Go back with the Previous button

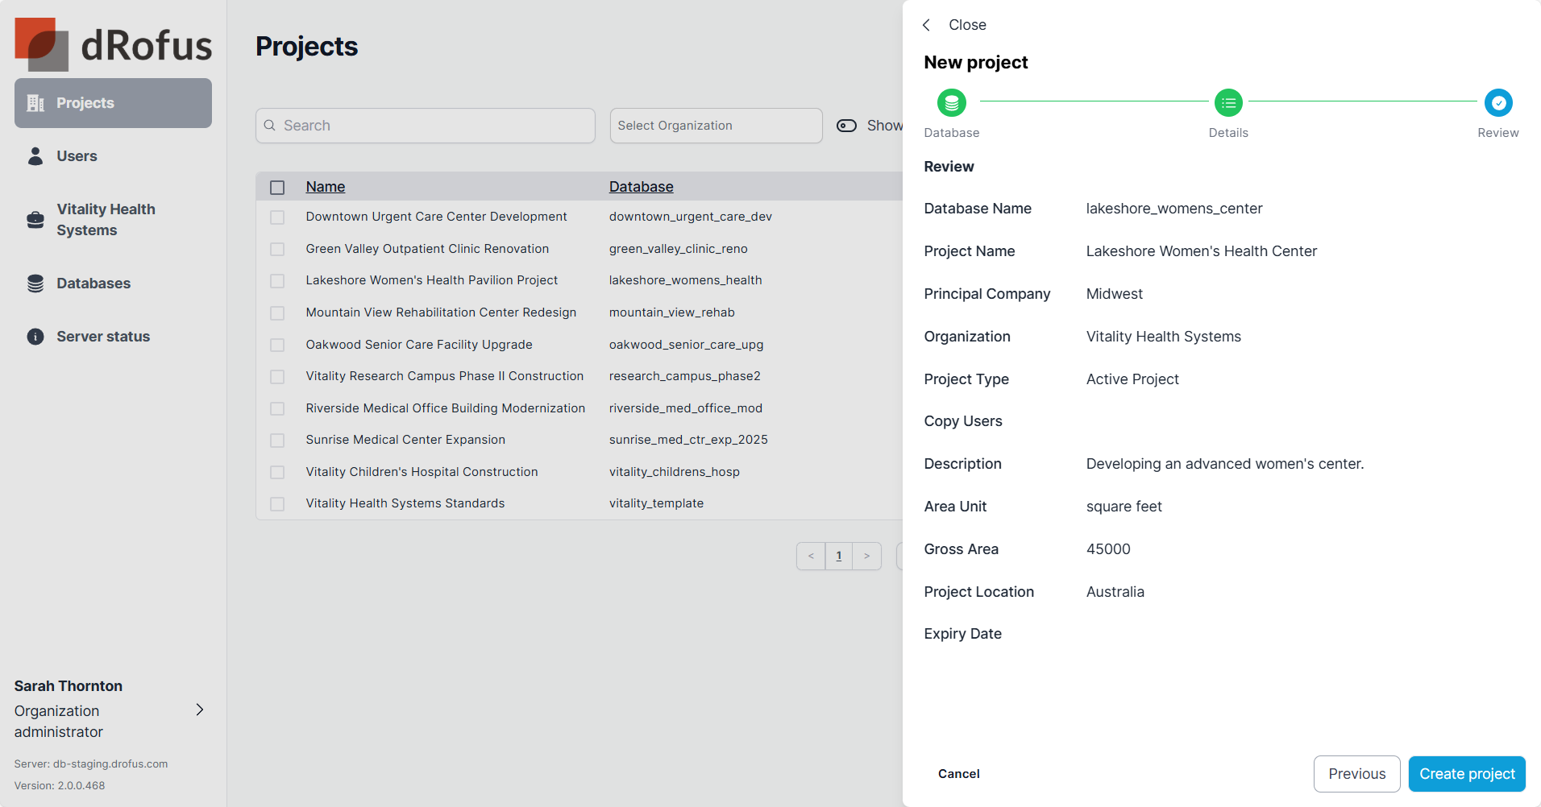coord(1356,774)
